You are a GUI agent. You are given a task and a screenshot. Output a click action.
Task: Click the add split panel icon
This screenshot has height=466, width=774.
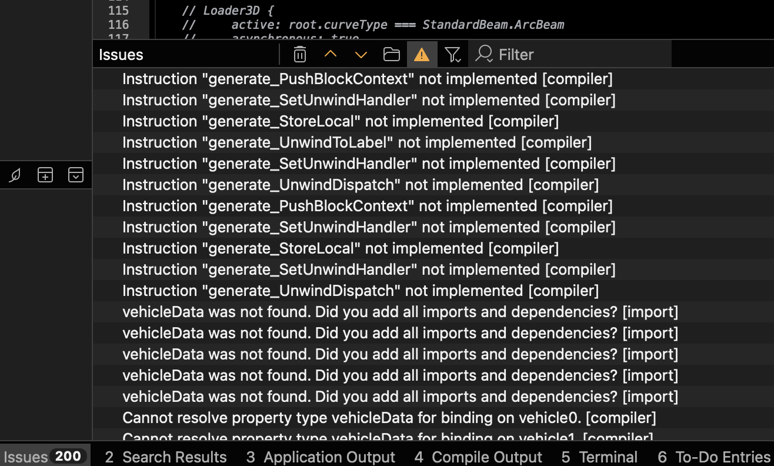(x=45, y=175)
